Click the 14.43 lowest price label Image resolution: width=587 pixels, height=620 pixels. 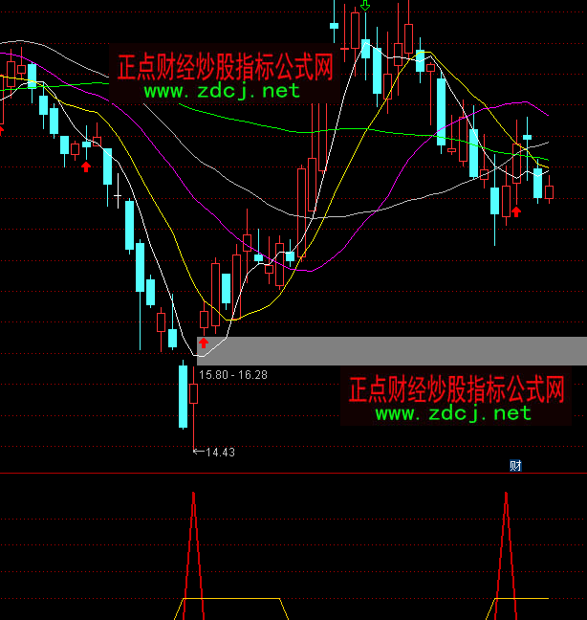pos(219,453)
